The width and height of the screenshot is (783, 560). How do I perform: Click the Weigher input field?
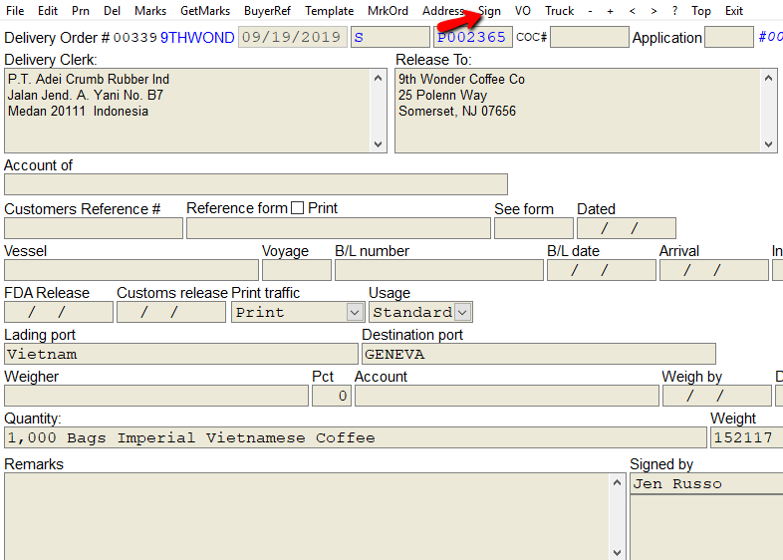pos(156,396)
